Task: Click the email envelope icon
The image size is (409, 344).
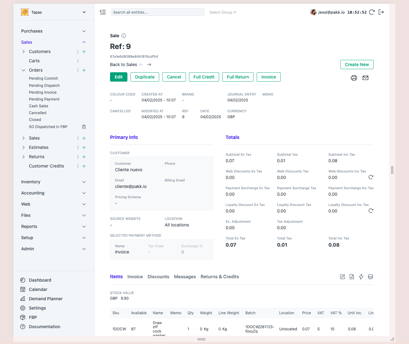Action: [365, 78]
